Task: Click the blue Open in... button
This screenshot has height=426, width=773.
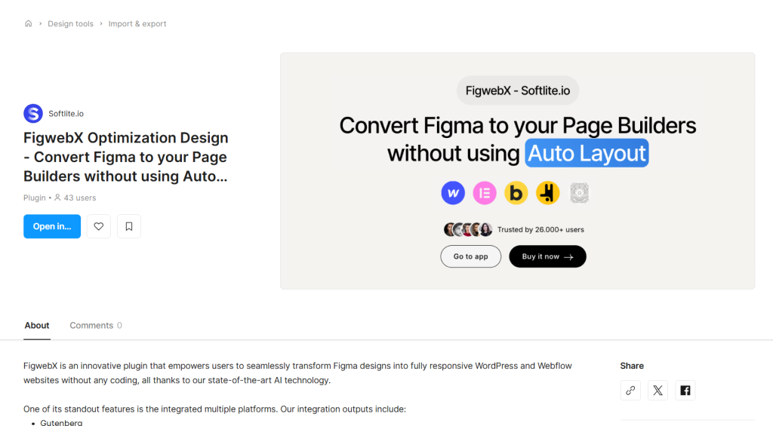Action: (52, 226)
